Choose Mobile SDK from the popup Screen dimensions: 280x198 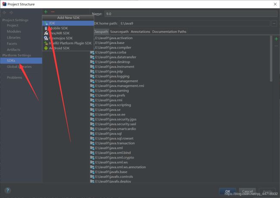(x=68, y=28)
